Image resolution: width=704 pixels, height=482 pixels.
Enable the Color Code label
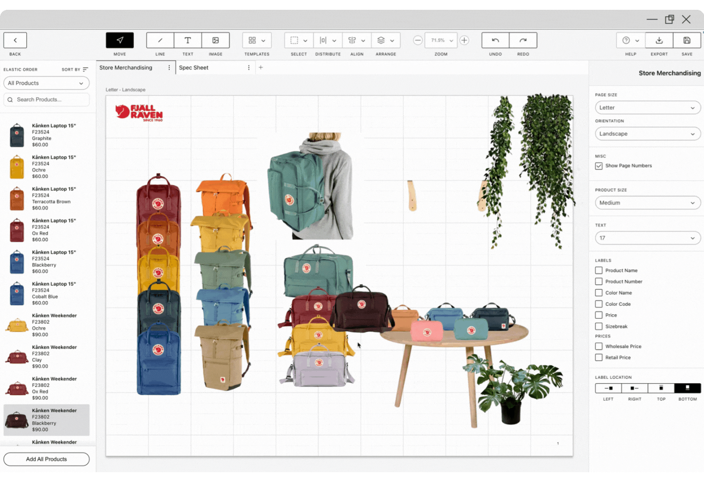(x=599, y=304)
